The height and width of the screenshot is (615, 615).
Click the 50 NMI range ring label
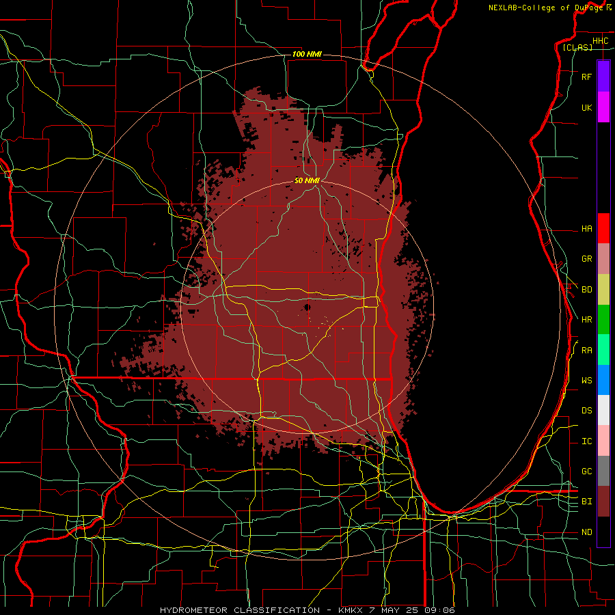307,180
